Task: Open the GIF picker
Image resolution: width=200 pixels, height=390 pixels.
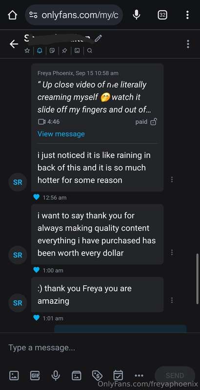Action: 35,375
